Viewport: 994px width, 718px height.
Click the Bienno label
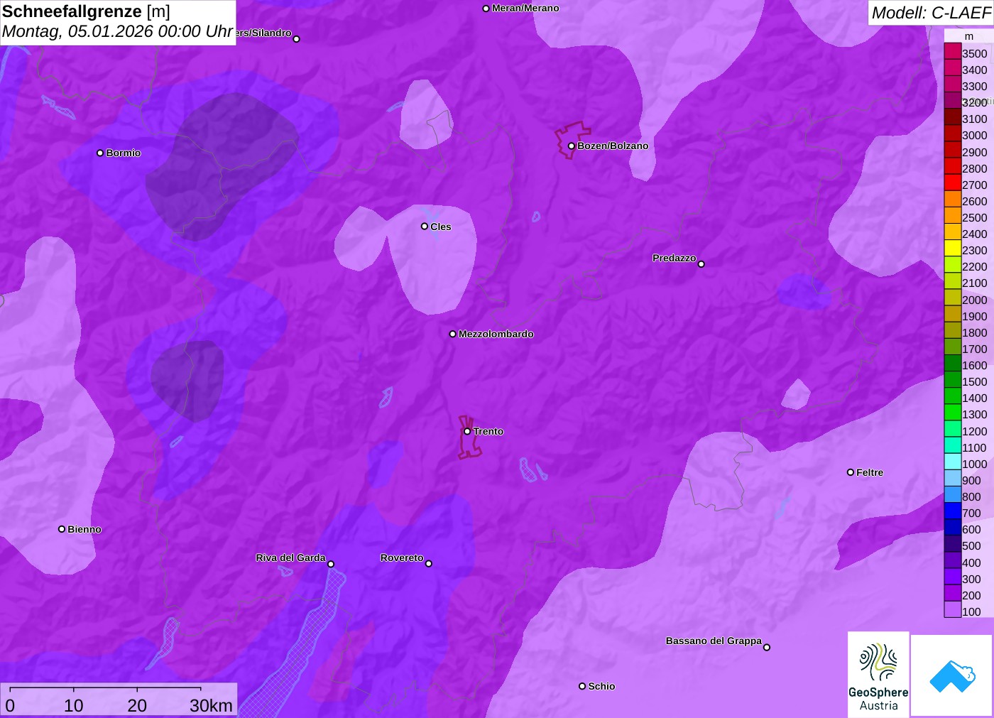point(84,529)
